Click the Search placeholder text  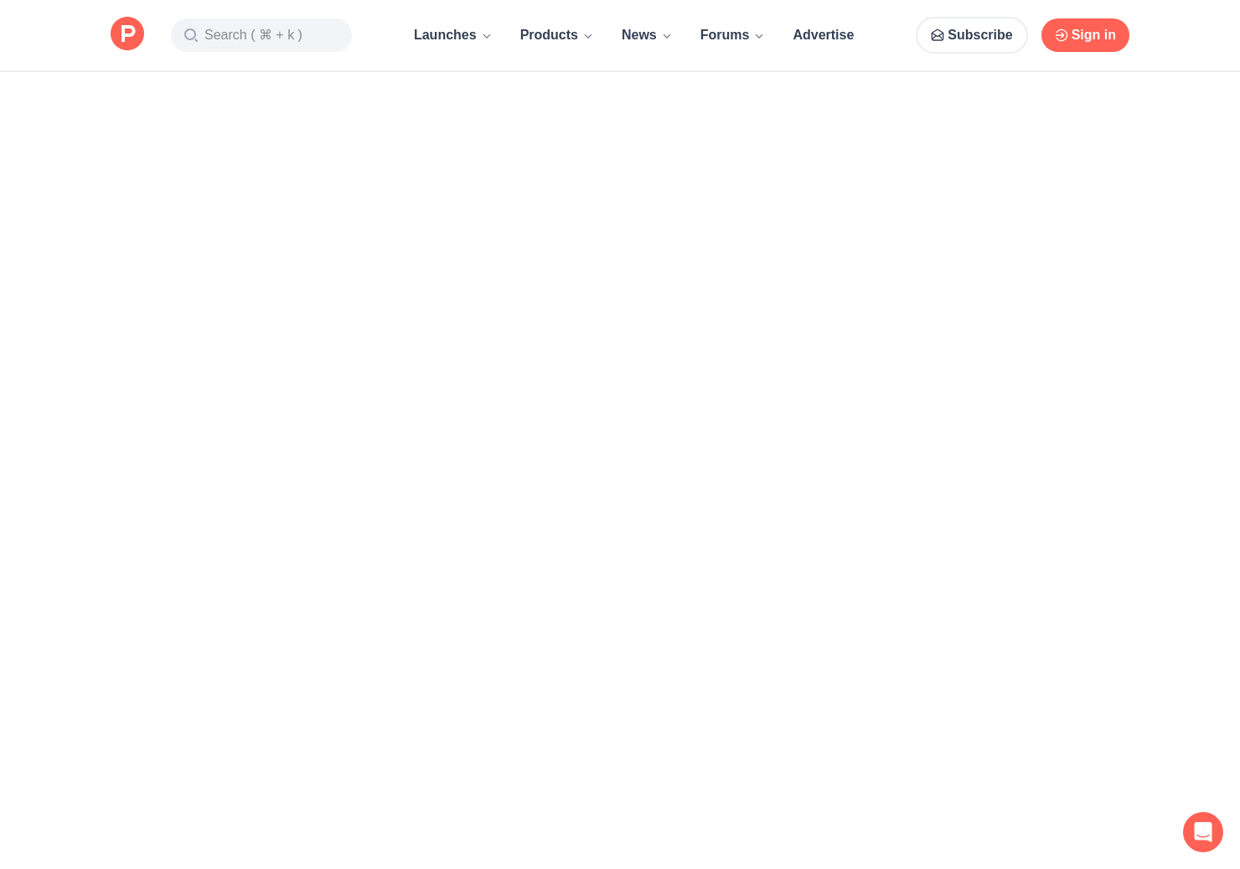225,35
